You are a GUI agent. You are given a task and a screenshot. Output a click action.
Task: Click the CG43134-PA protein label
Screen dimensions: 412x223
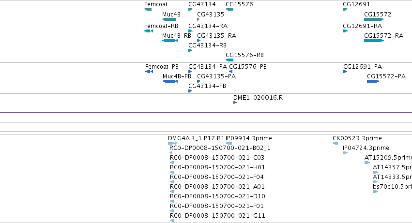coord(208,67)
